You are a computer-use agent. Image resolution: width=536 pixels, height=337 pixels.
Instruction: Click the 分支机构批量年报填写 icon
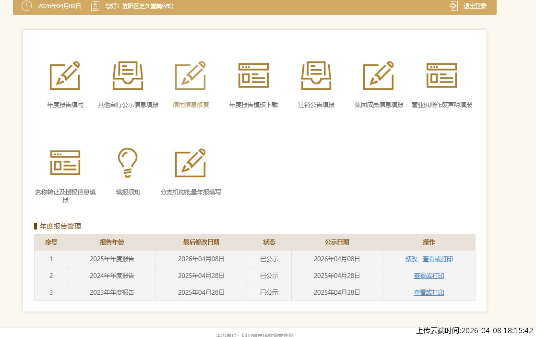(x=191, y=163)
